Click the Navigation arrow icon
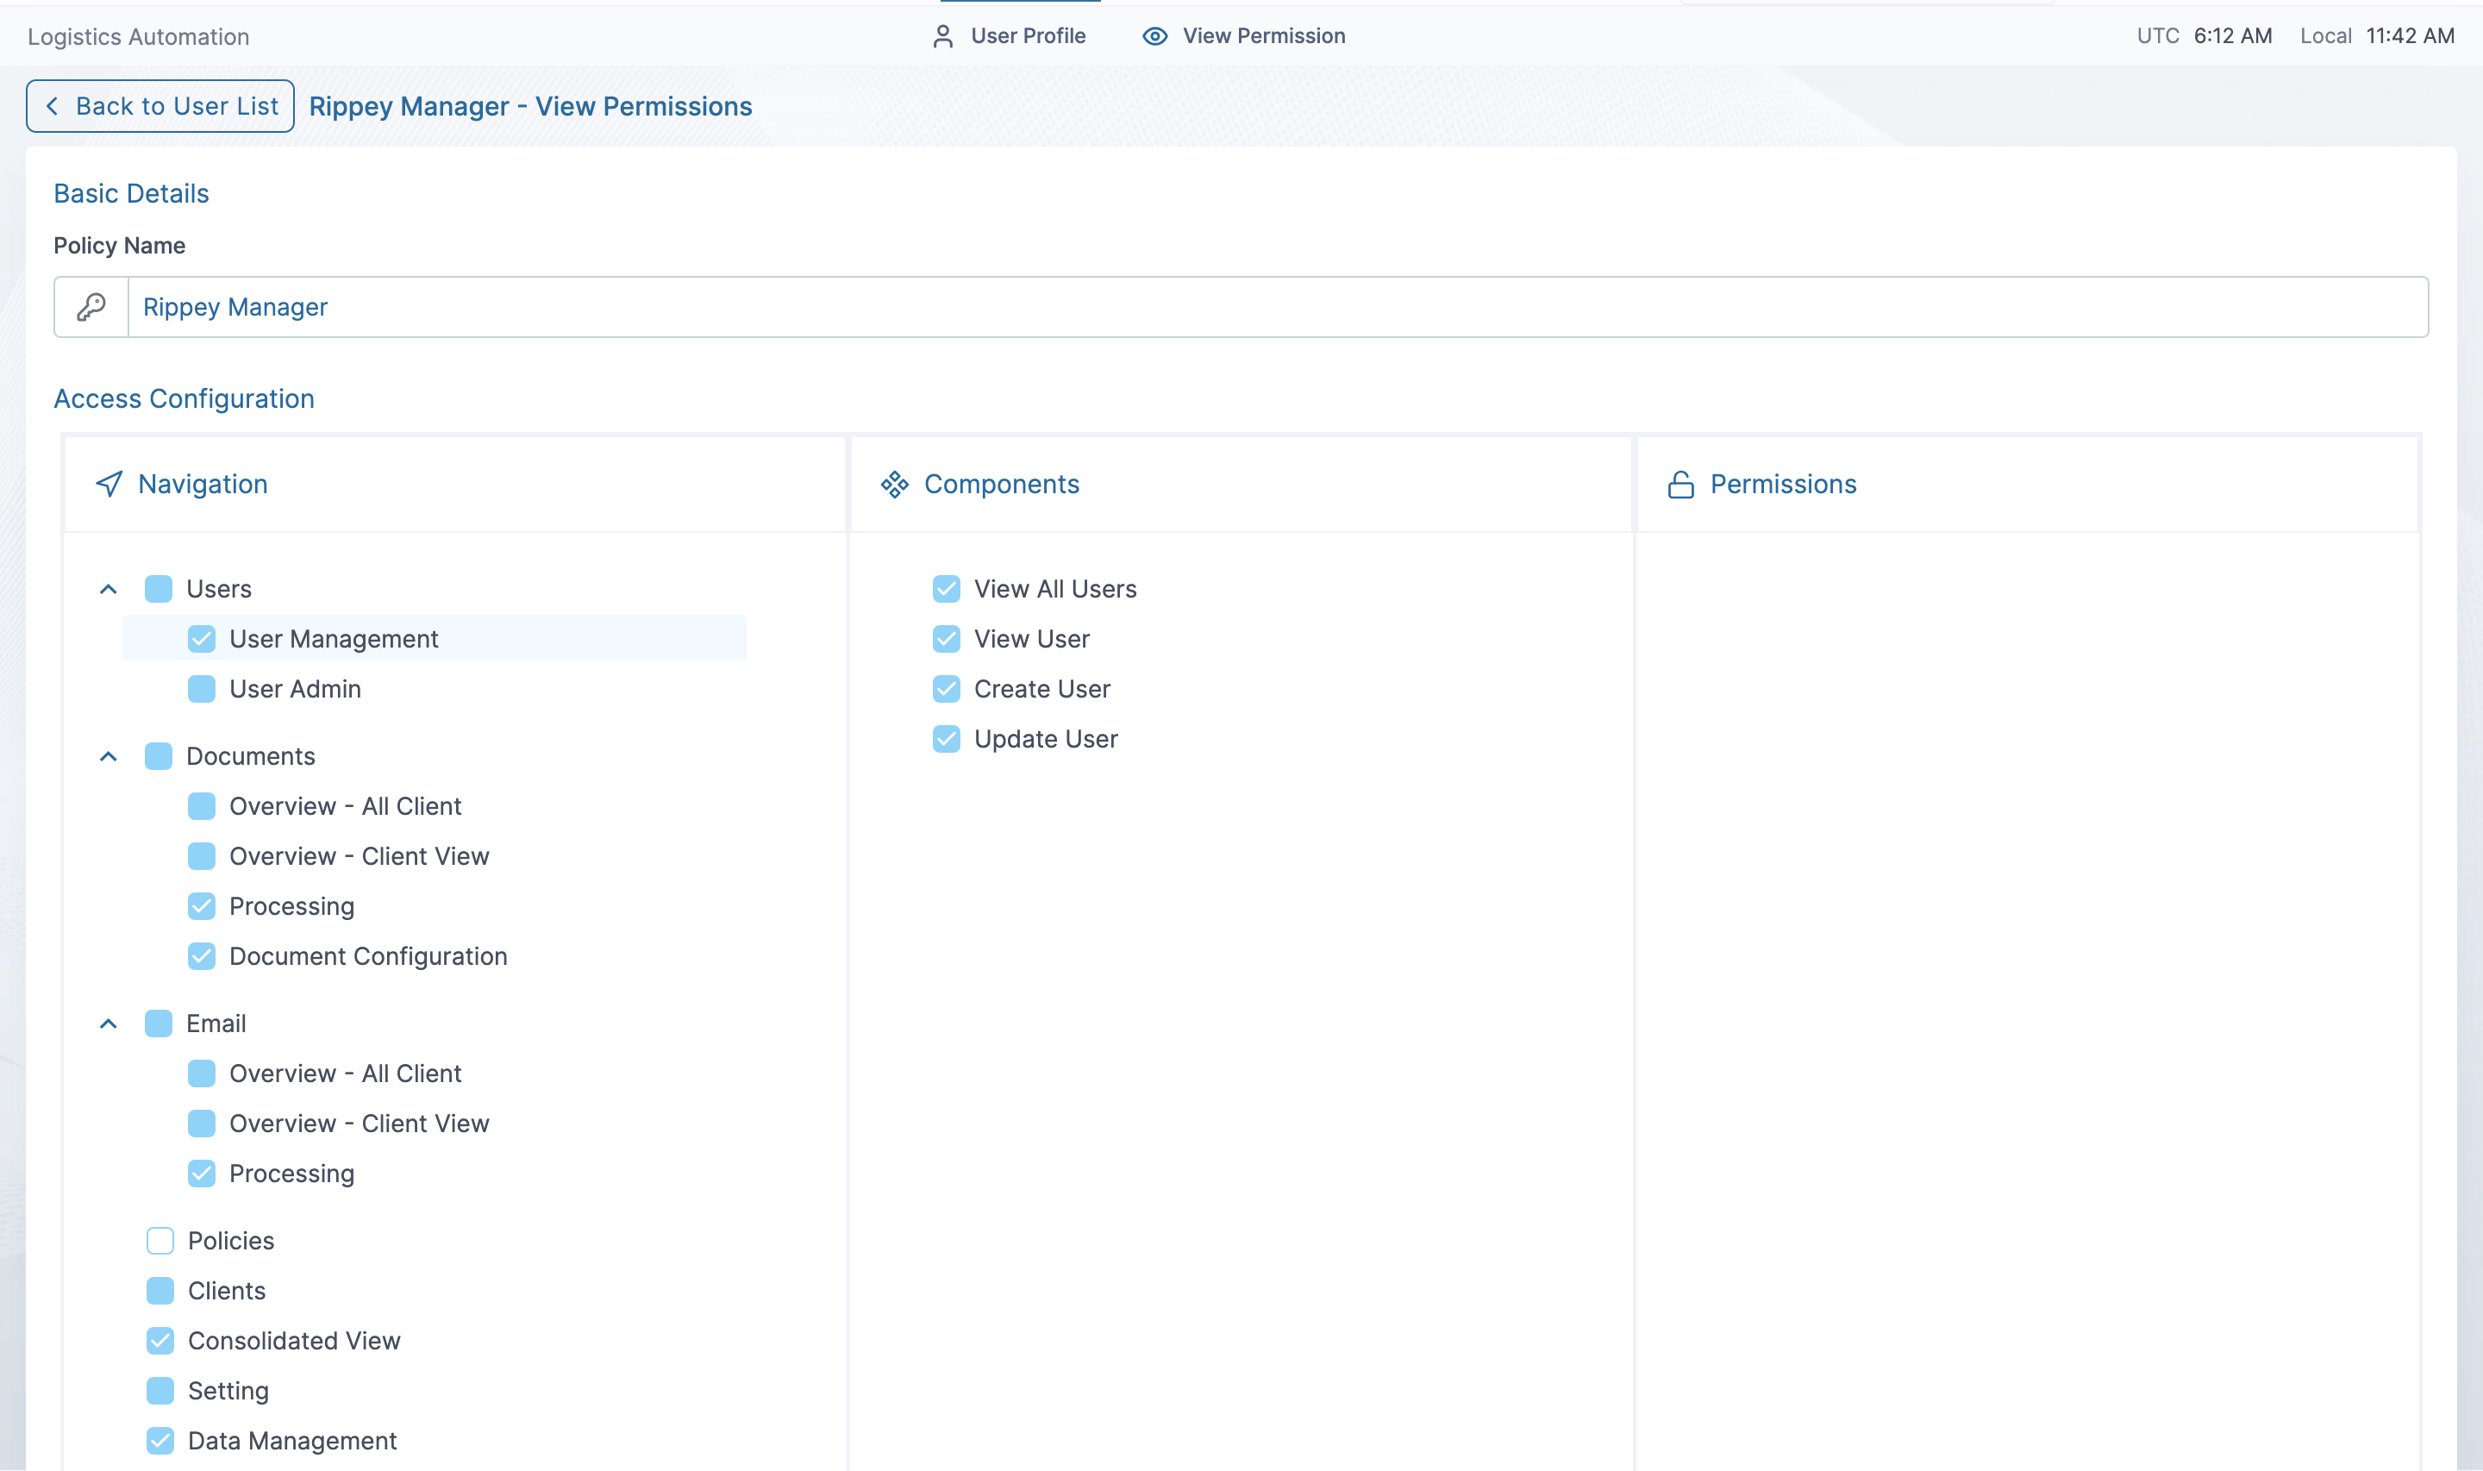The image size is (2483, 1471). (x=109, y=484)
